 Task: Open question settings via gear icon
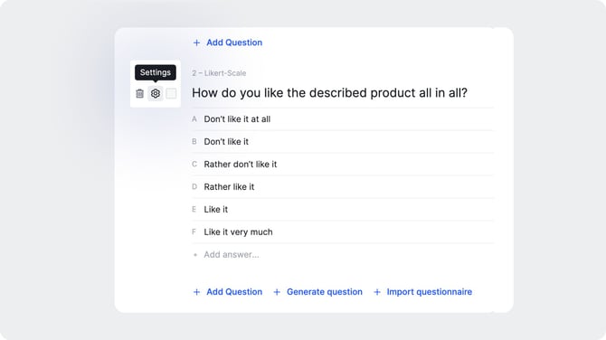pyautogui.click(x=156, y=93)
